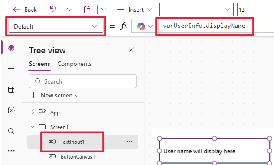Open the empty font dropdown in toolbar
Screen dimensions: 274x165
pyautogui.click(x=196, y=10)
